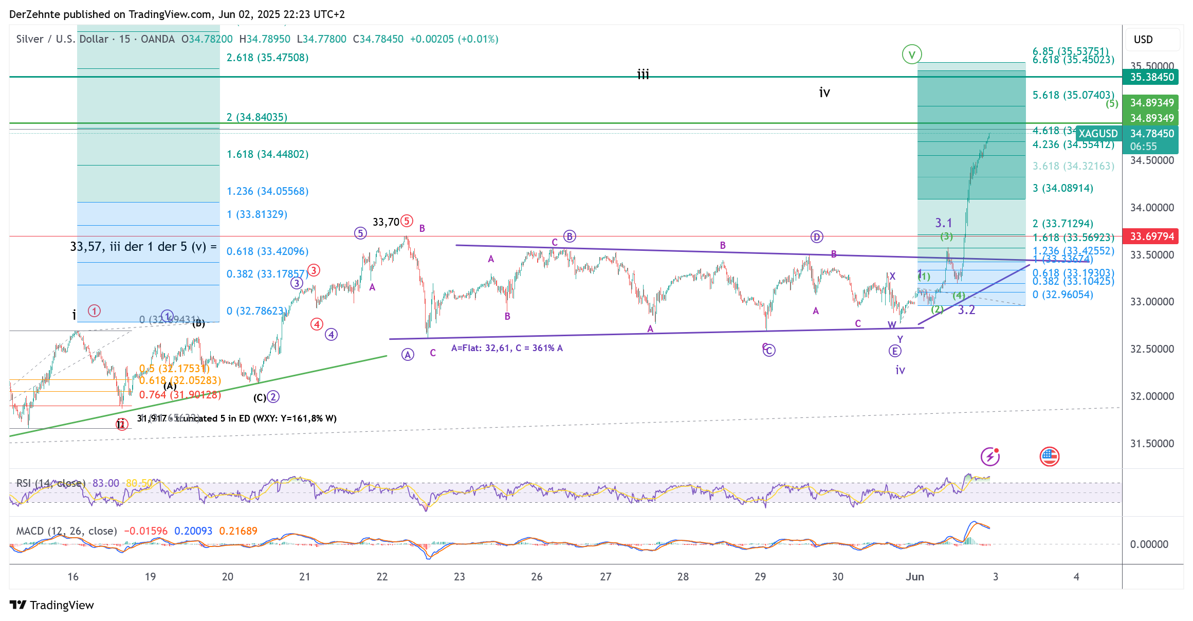Image resolution: width=1193 pixels, height=621 pixels.
Task: Click the purple lightning bolt event icon
Action: pos(989,456)
